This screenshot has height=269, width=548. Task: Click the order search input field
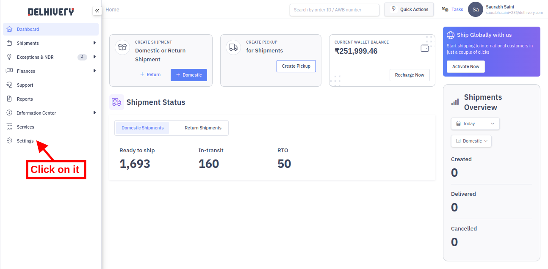pos(334,10)
